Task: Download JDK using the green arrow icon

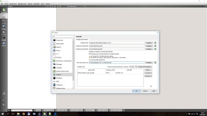Action: pos(155,43)
